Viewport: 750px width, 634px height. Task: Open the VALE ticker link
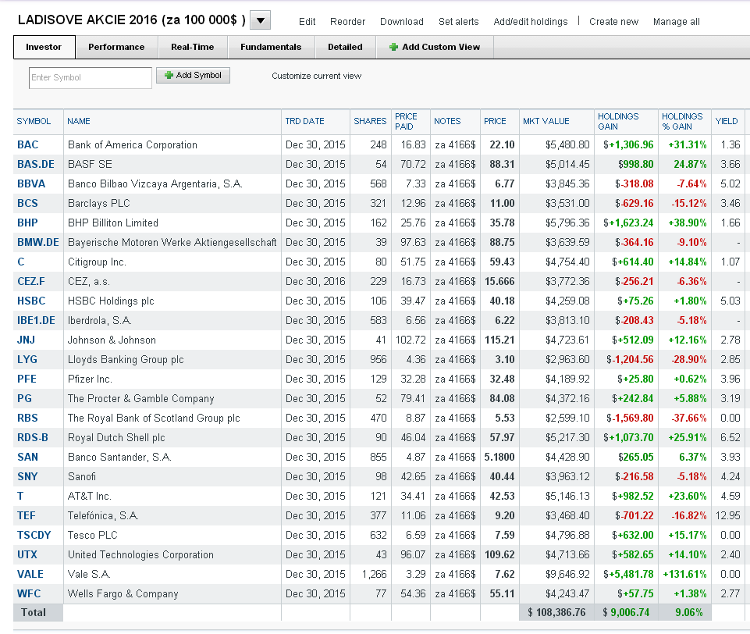(x=30, y=574)
